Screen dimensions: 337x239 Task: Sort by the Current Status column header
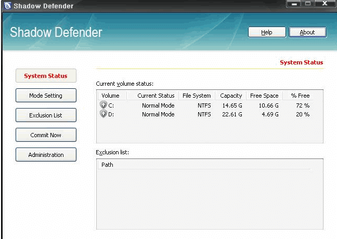(x=153, y=96)
